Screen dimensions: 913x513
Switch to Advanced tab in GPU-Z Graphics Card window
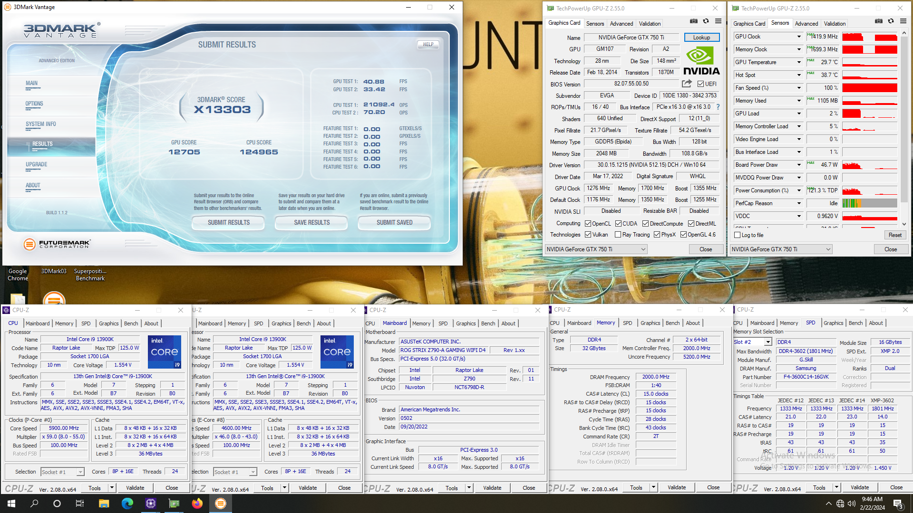pyautogui.click(x=622, y=23)
